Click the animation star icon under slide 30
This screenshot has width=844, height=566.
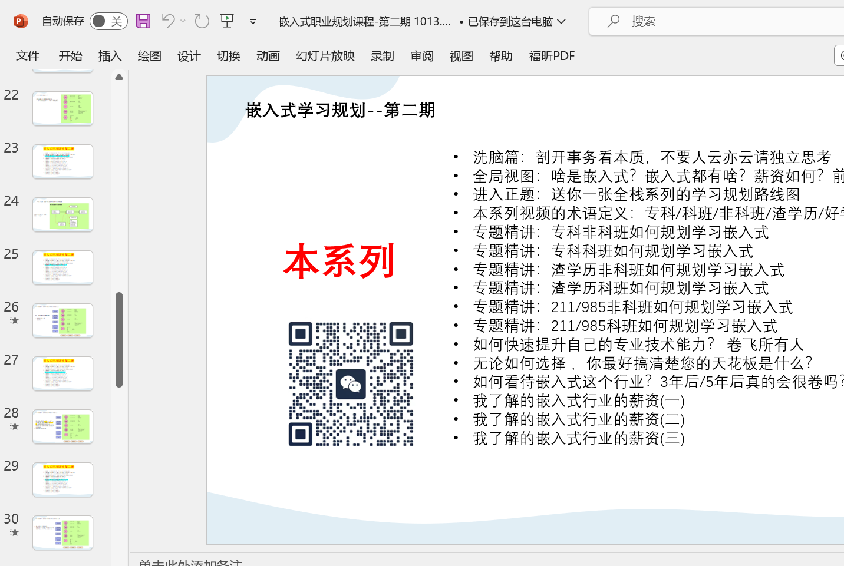click(14, 532)
